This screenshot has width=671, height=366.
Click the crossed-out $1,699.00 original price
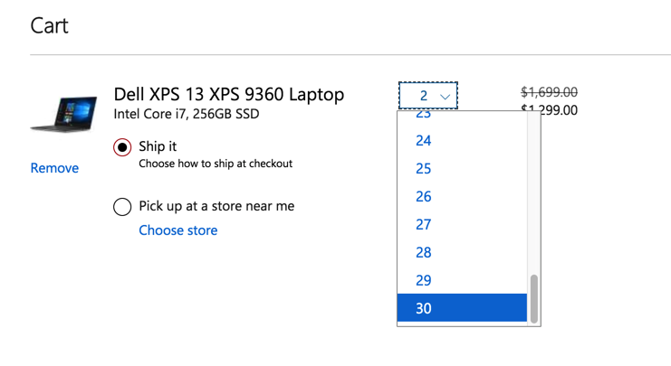549,92
